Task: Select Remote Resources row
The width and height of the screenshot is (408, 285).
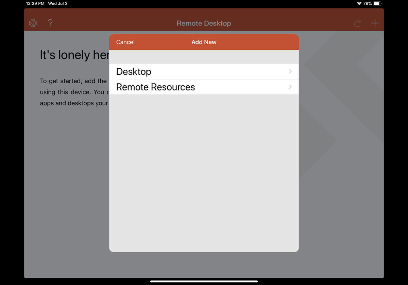Action: point(155,87)
